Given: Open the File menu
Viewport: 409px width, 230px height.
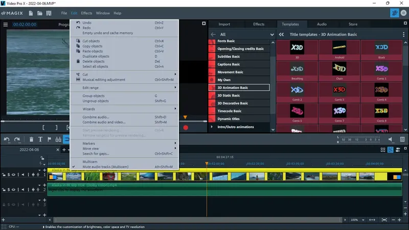Looking at the screenshot, I should [x=64, y=13].
